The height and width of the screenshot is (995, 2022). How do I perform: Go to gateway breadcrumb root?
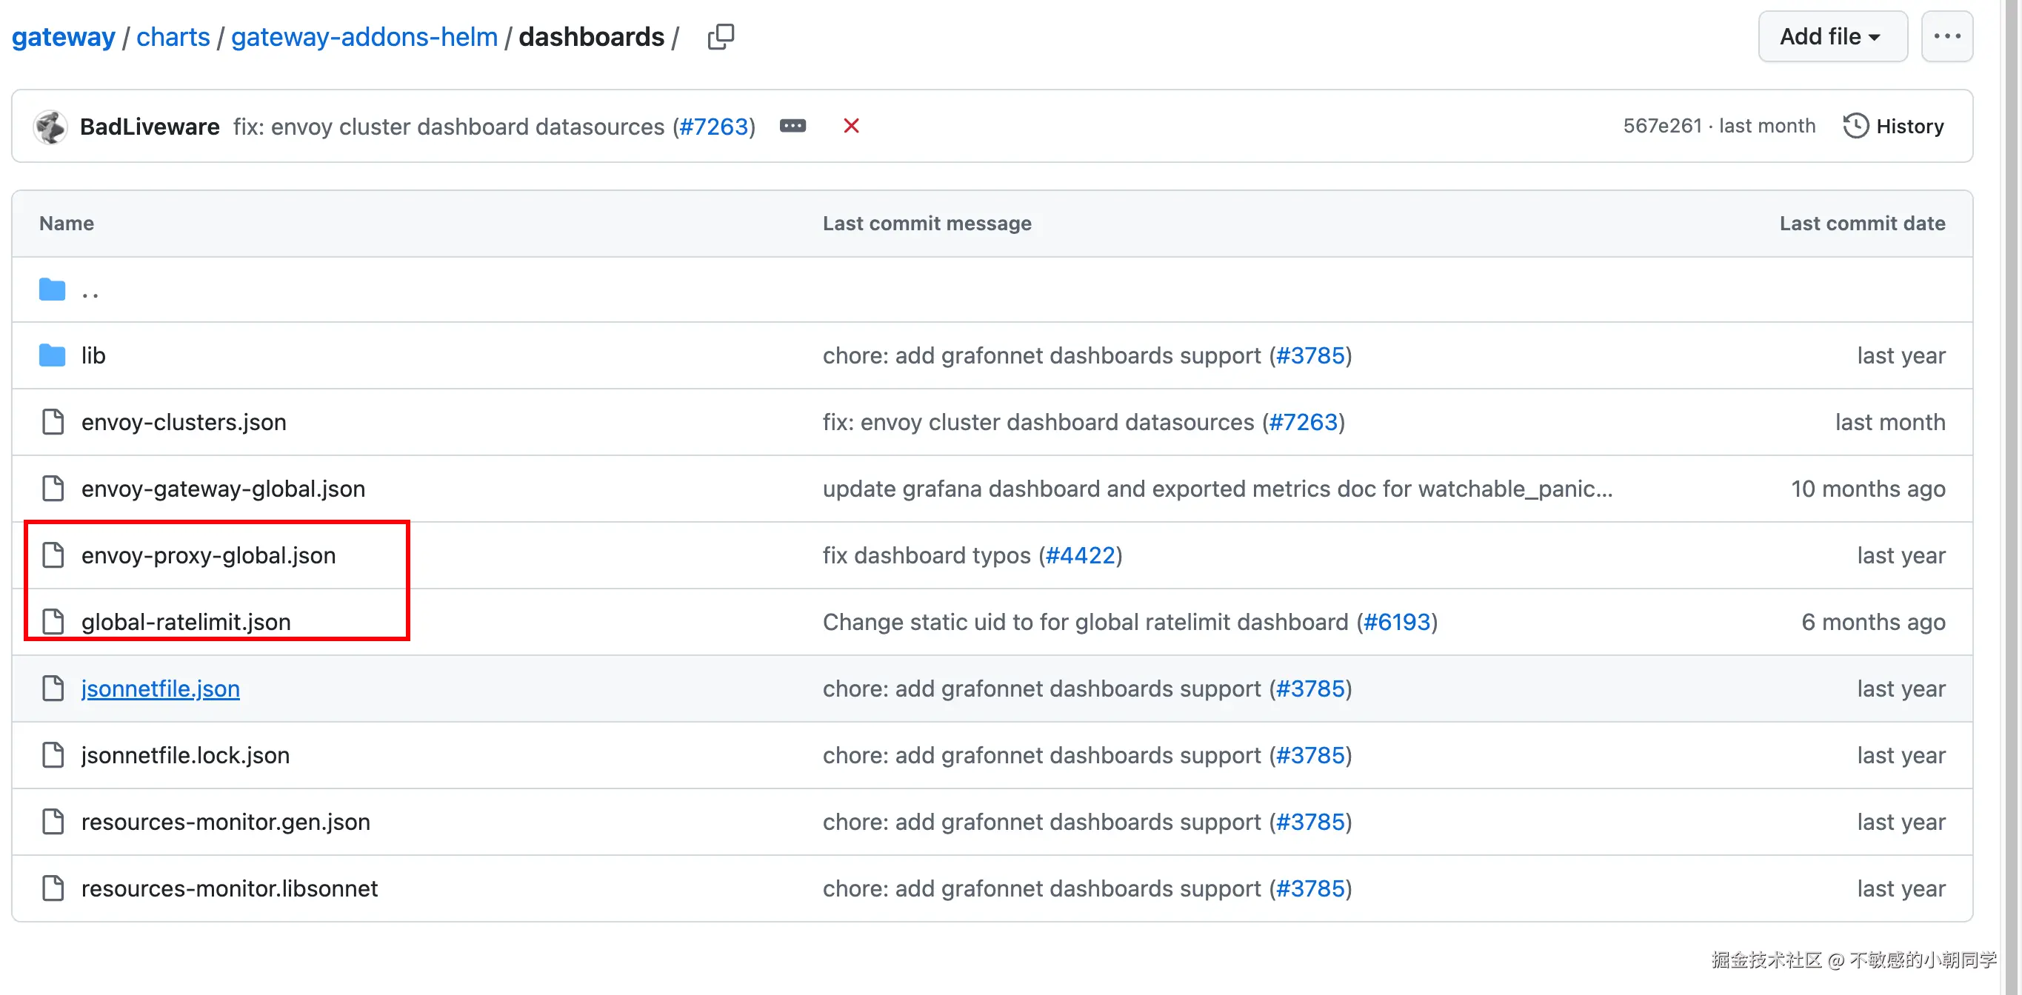tap(64, 37)
